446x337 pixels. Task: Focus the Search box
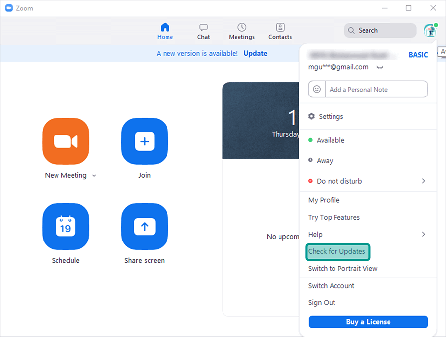point(380,30)
